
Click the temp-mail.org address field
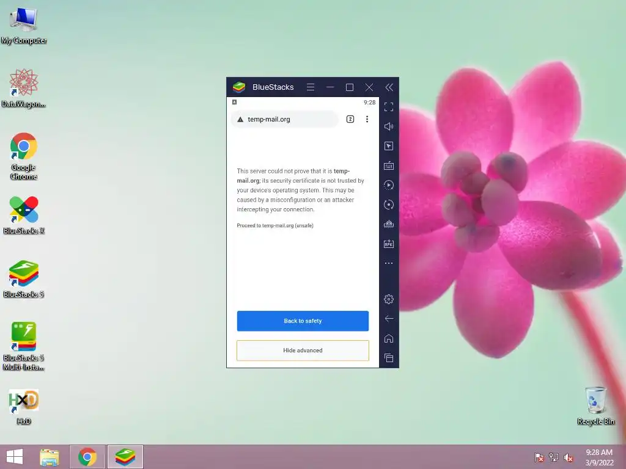click(285, 119)
